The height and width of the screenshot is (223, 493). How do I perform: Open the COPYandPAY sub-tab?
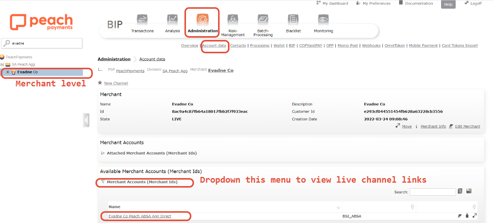[311, 46]
